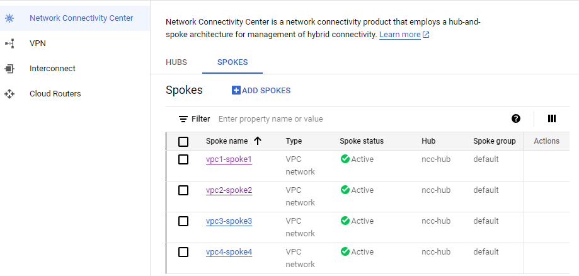Check the vpc3-spoke3 row checkbox

click(183, 221)
